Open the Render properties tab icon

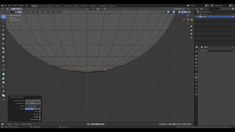196,56
